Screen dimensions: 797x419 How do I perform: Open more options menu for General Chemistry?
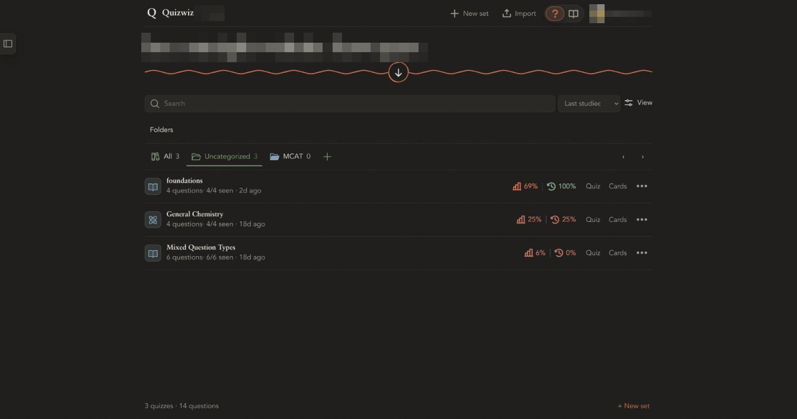642,220
